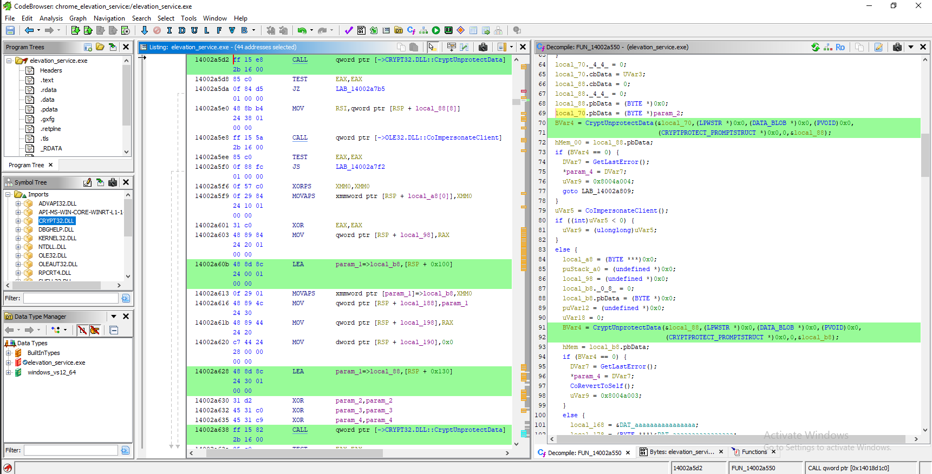This screenshot has height=474, width=932.
Task: Take snapshot of the Decompile panel
Action: coord(897,47)
